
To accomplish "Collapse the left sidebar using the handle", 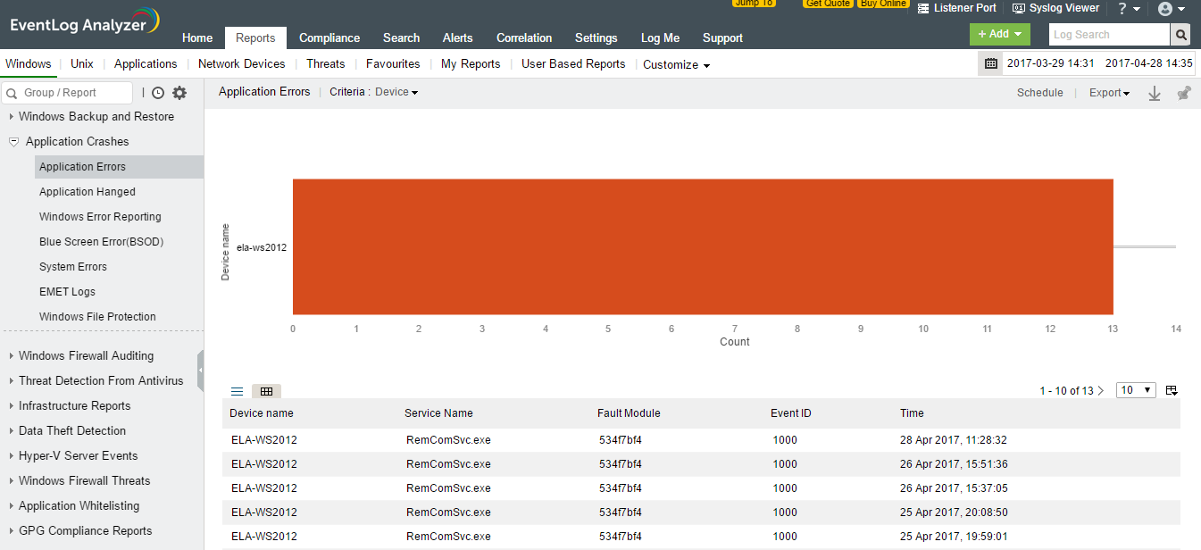I will 200,370.
